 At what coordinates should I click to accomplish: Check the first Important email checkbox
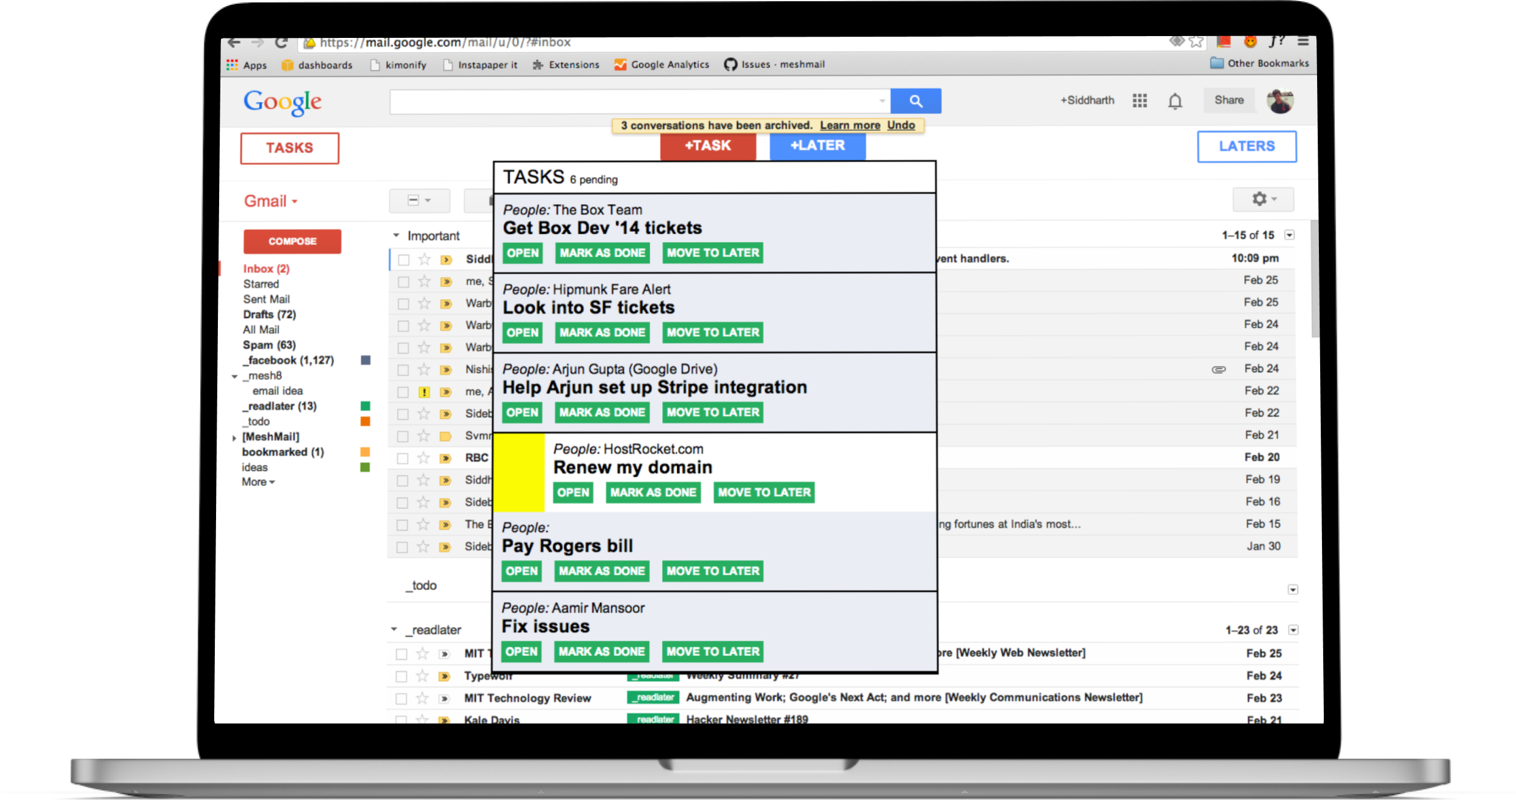[x=403, y=260]
